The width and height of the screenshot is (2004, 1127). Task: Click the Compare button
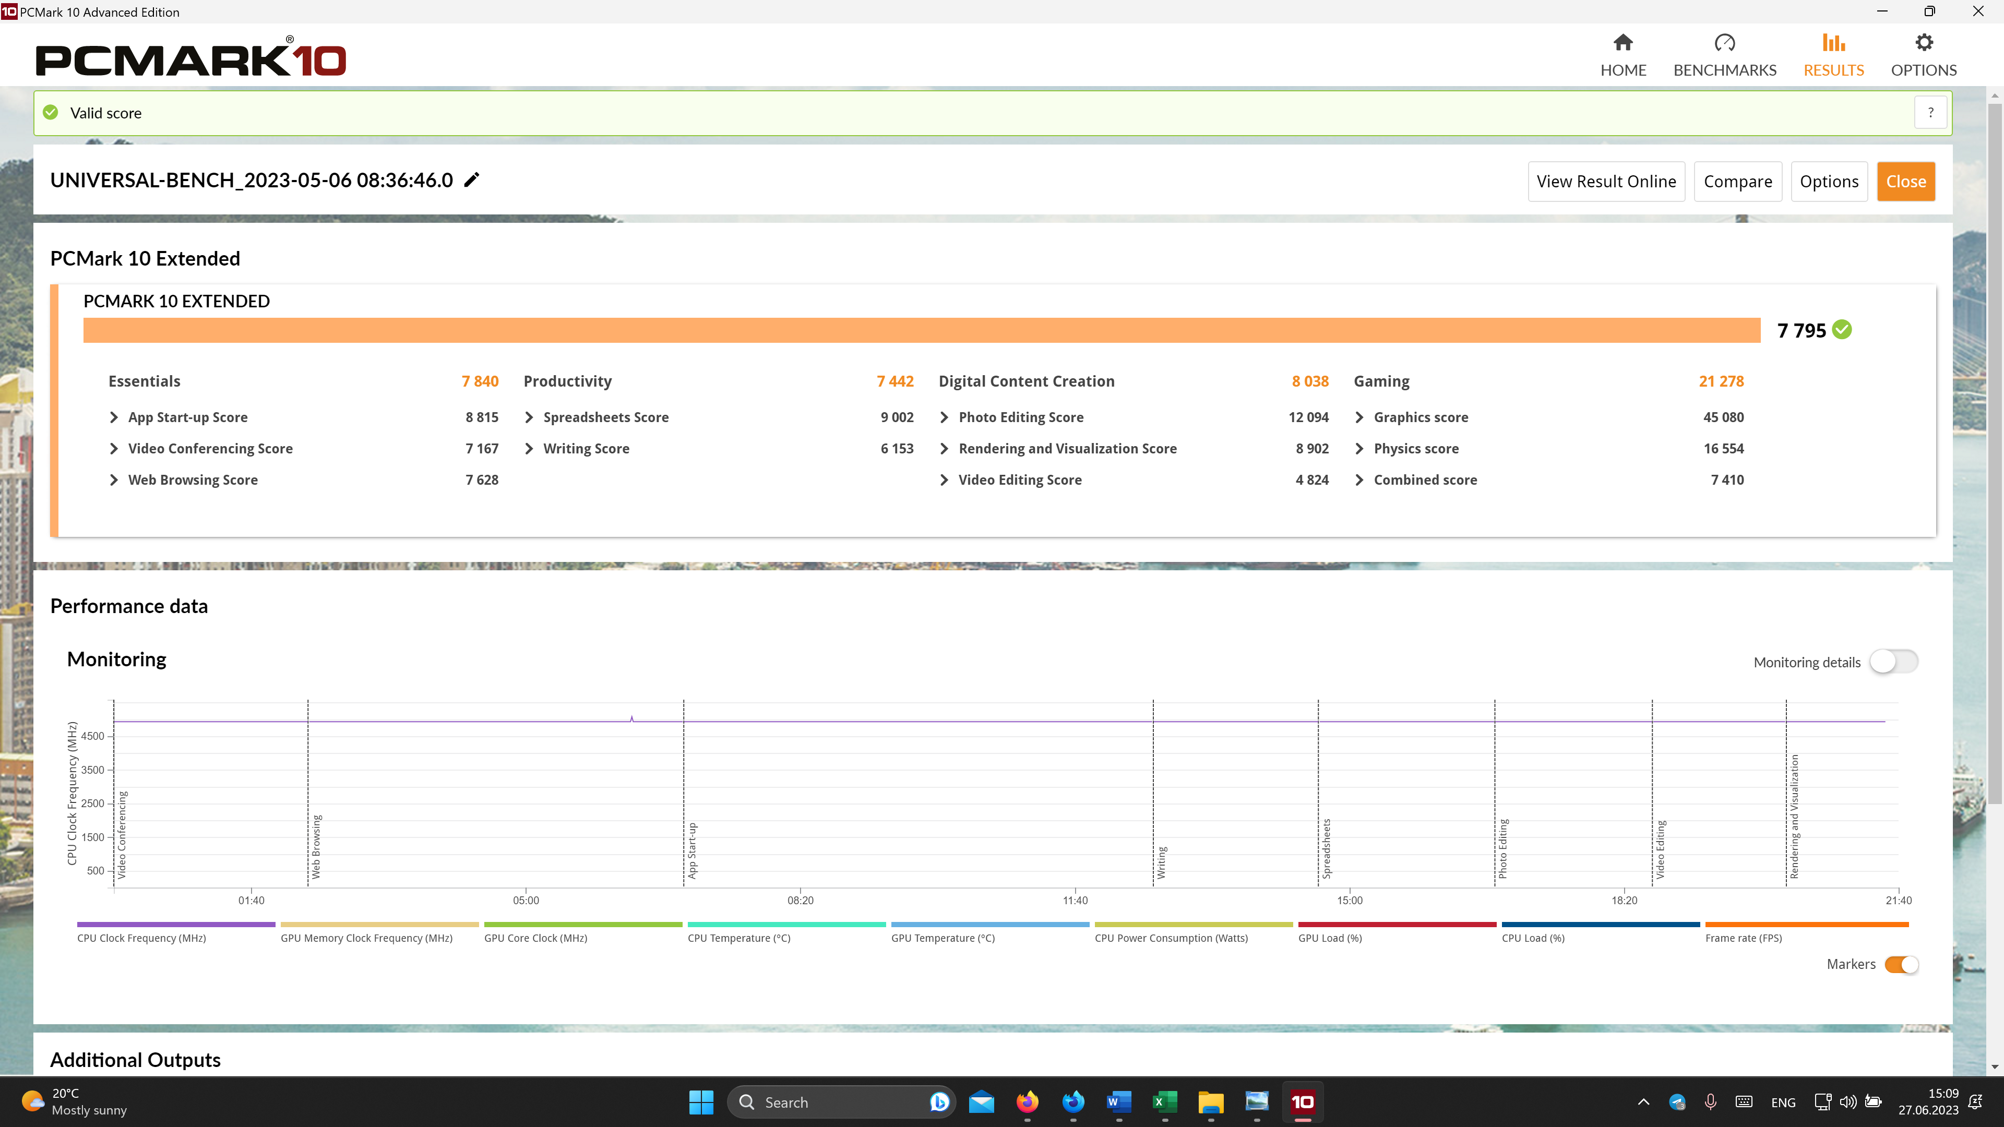[1737, 181]
